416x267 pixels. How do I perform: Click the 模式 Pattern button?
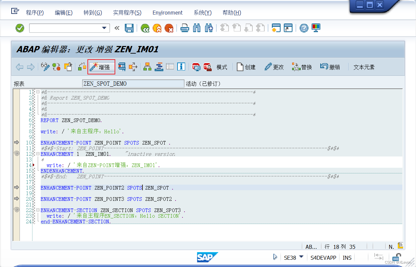[x=222, y=67]
